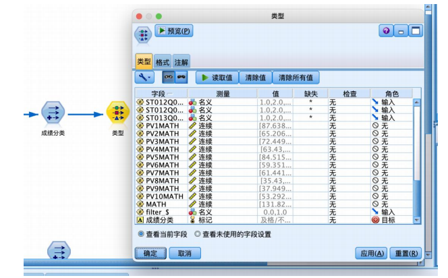The height and width of the screenshot is (278, 448).
Task: Click the value cell [131.82...
Action: pyautogui.click(x=275, y=204)
